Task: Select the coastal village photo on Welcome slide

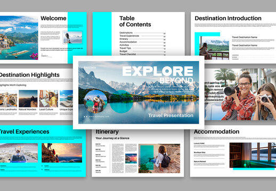Action: [x=19, y=38]
